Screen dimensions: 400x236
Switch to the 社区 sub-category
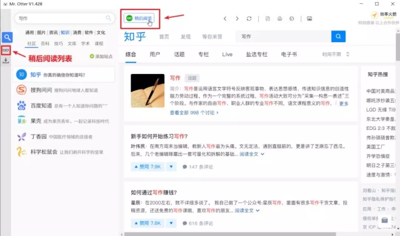[32, 43]
